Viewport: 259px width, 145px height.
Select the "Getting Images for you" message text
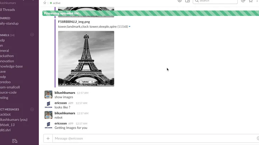point(71,128)
